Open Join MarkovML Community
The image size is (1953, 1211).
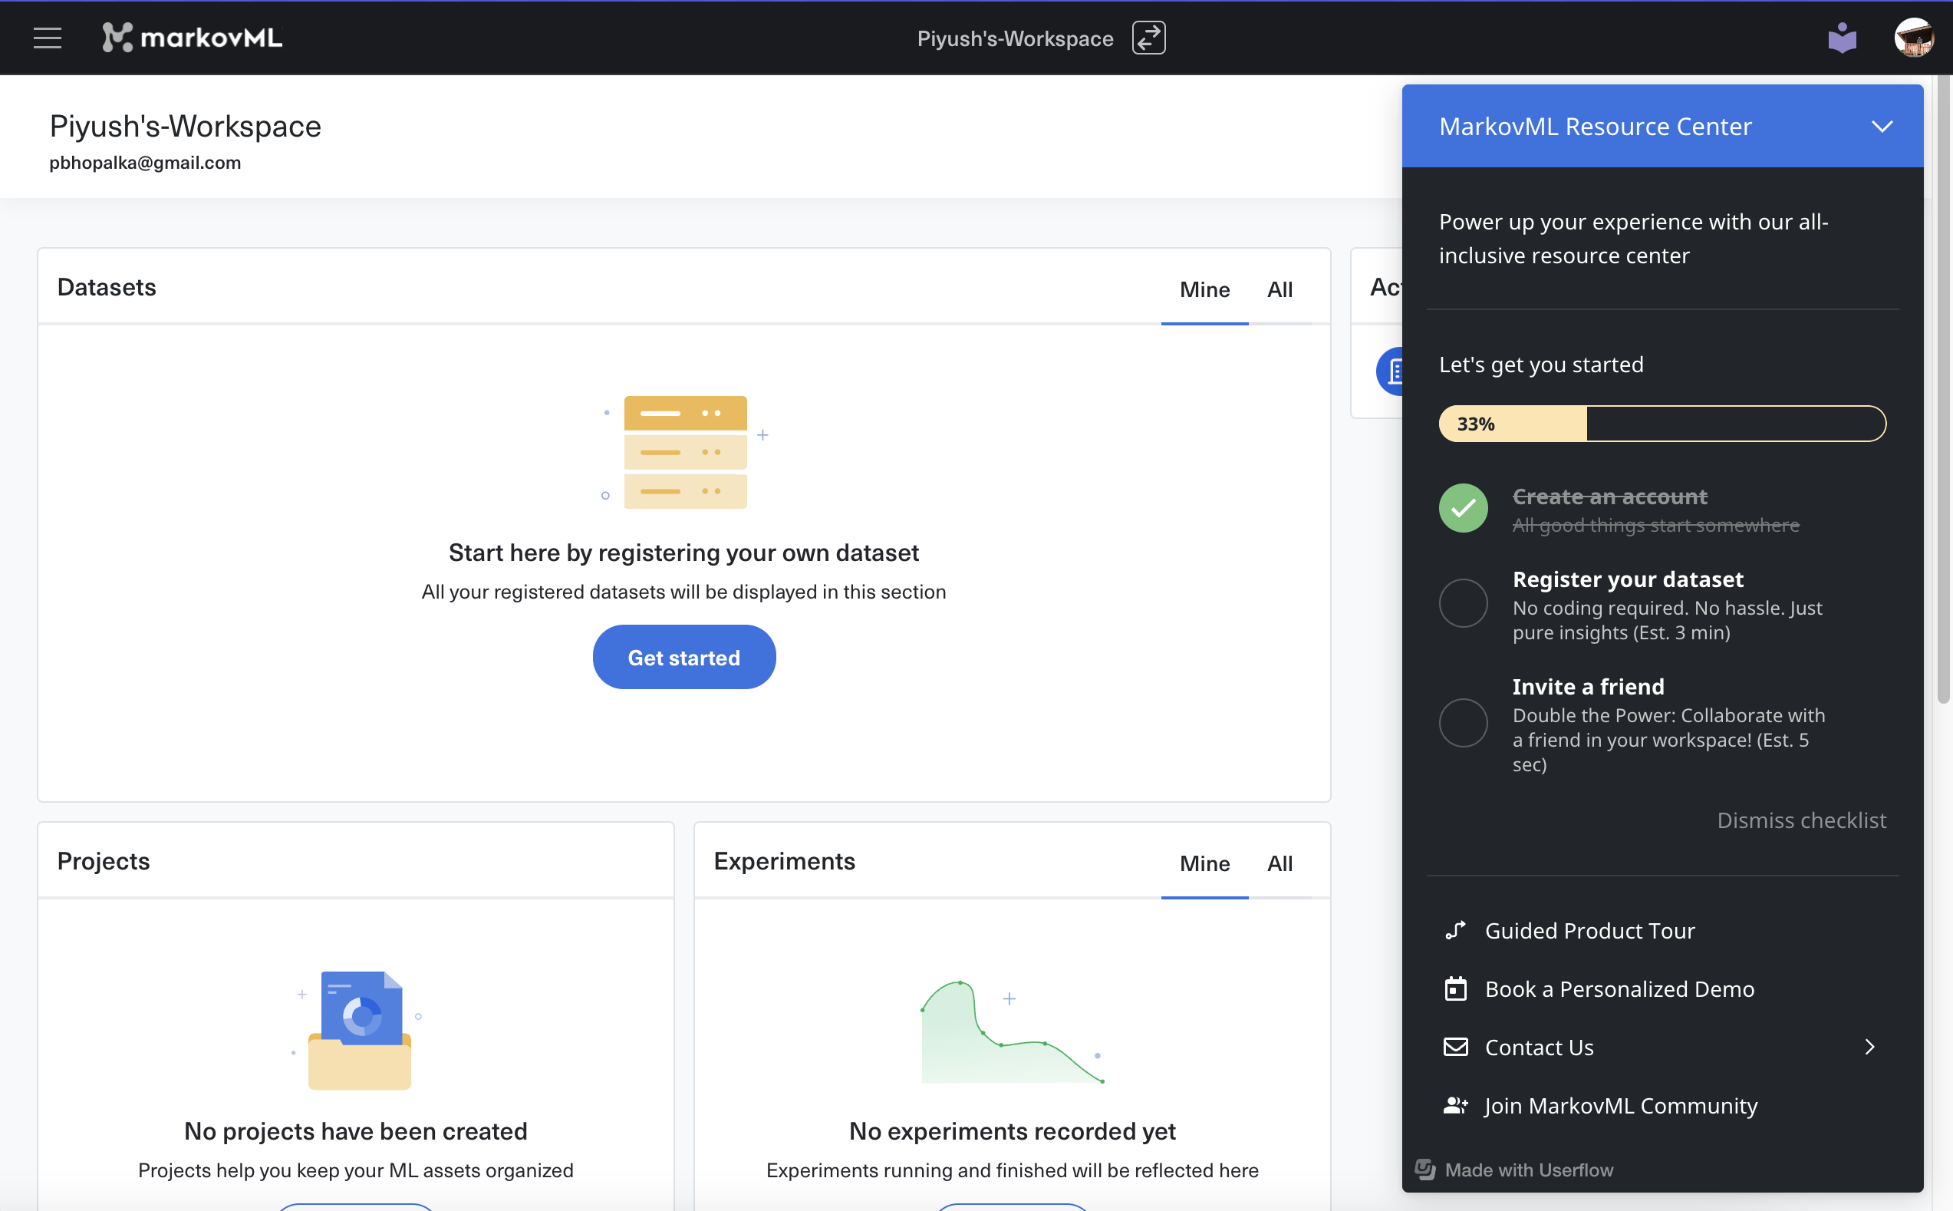point(1621,1106)
